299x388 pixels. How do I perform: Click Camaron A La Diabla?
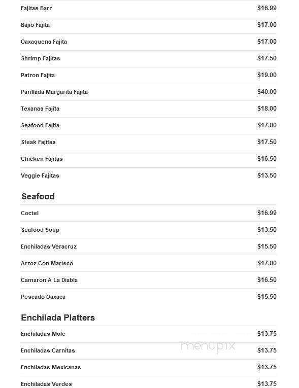click(49, 280)
